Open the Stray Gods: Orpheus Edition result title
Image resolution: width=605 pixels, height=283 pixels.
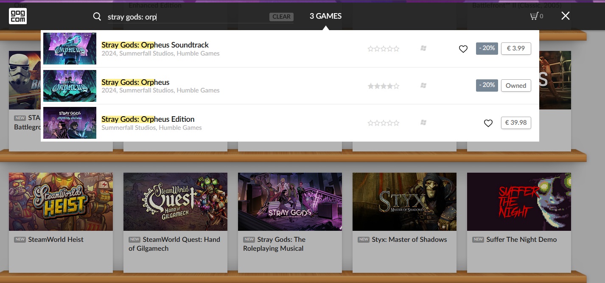point(148,119)
